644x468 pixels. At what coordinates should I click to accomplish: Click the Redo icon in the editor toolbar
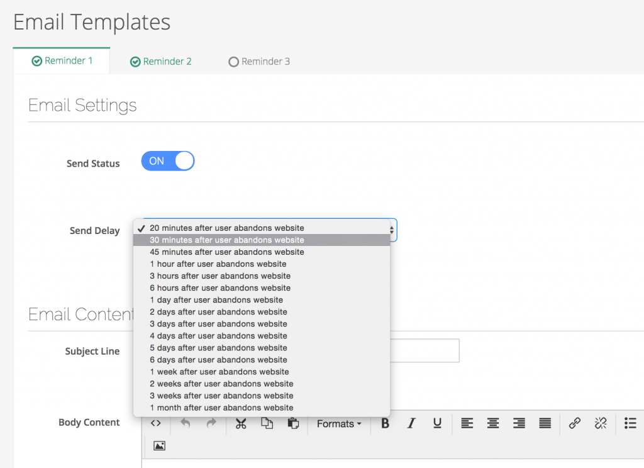211,423
